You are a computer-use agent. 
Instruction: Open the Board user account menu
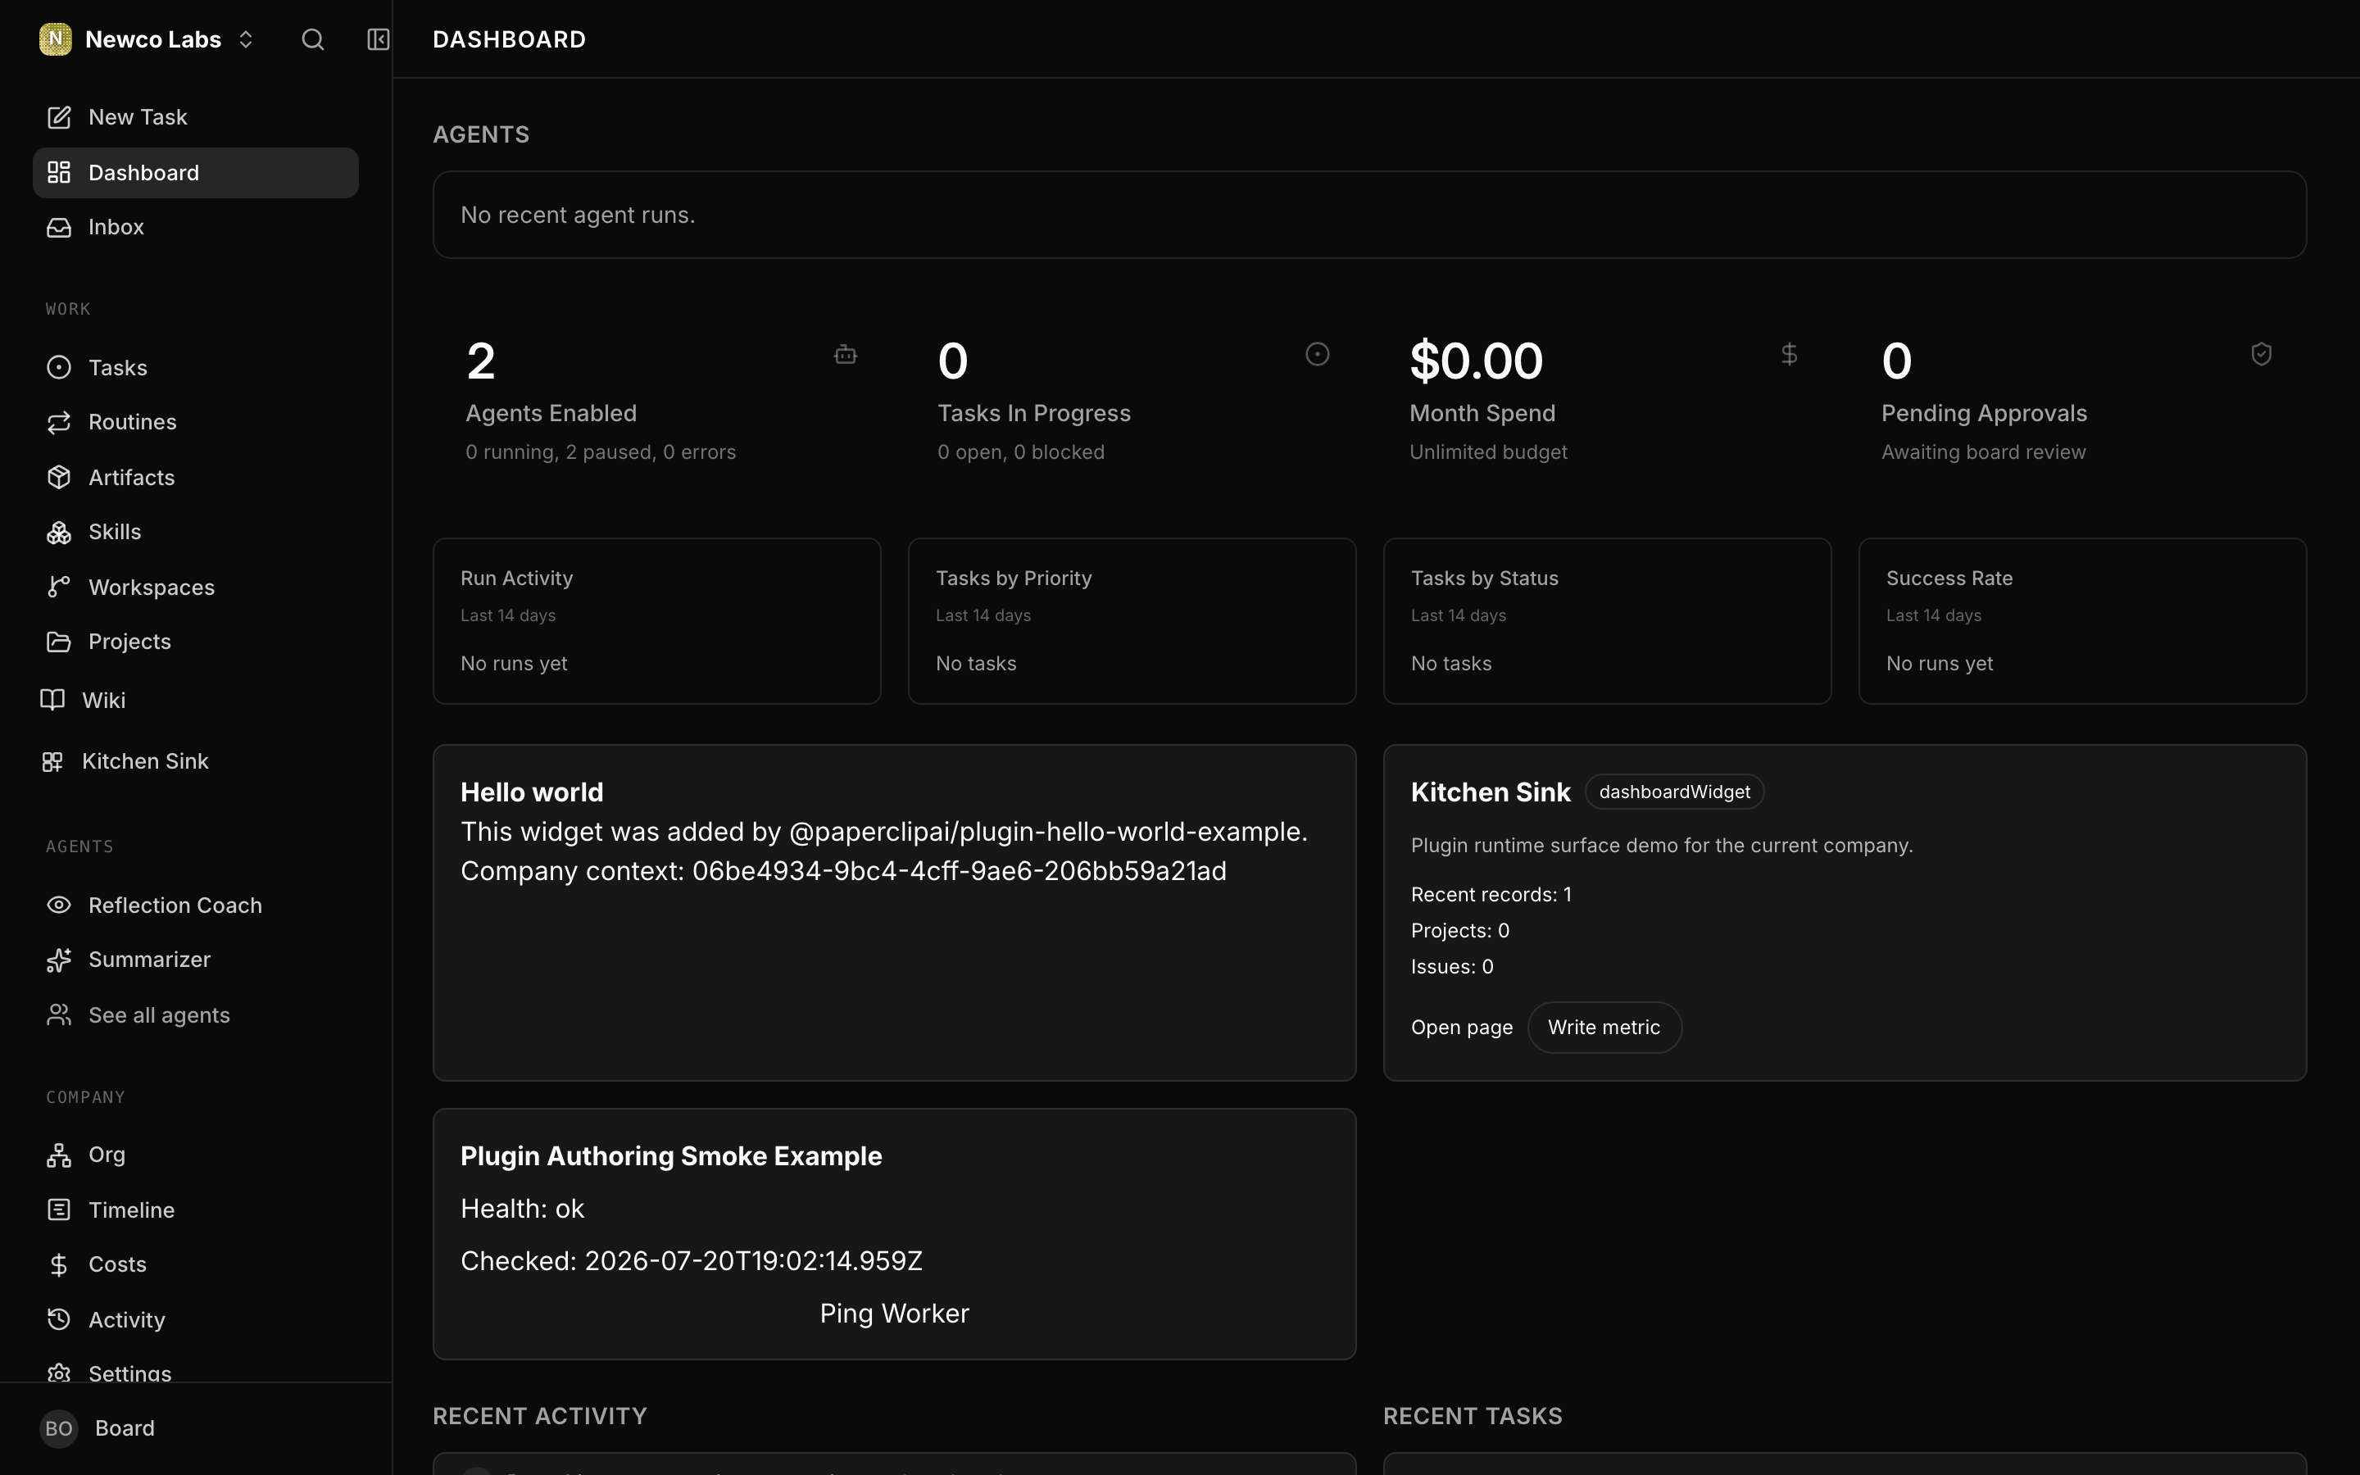click(195, 1428)
